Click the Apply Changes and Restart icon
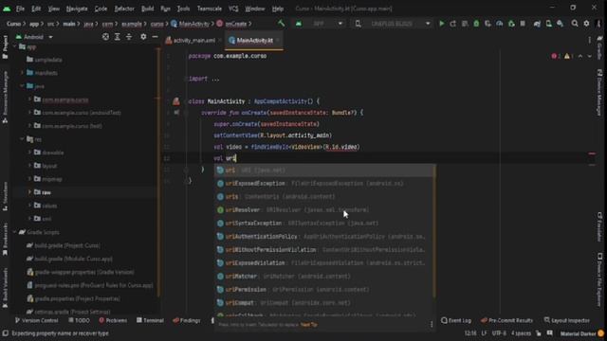 (x=453, y=24)
